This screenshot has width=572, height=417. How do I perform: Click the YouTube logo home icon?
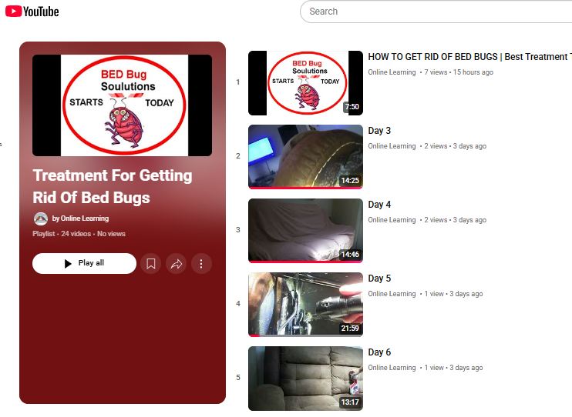[x=32, y=12]
